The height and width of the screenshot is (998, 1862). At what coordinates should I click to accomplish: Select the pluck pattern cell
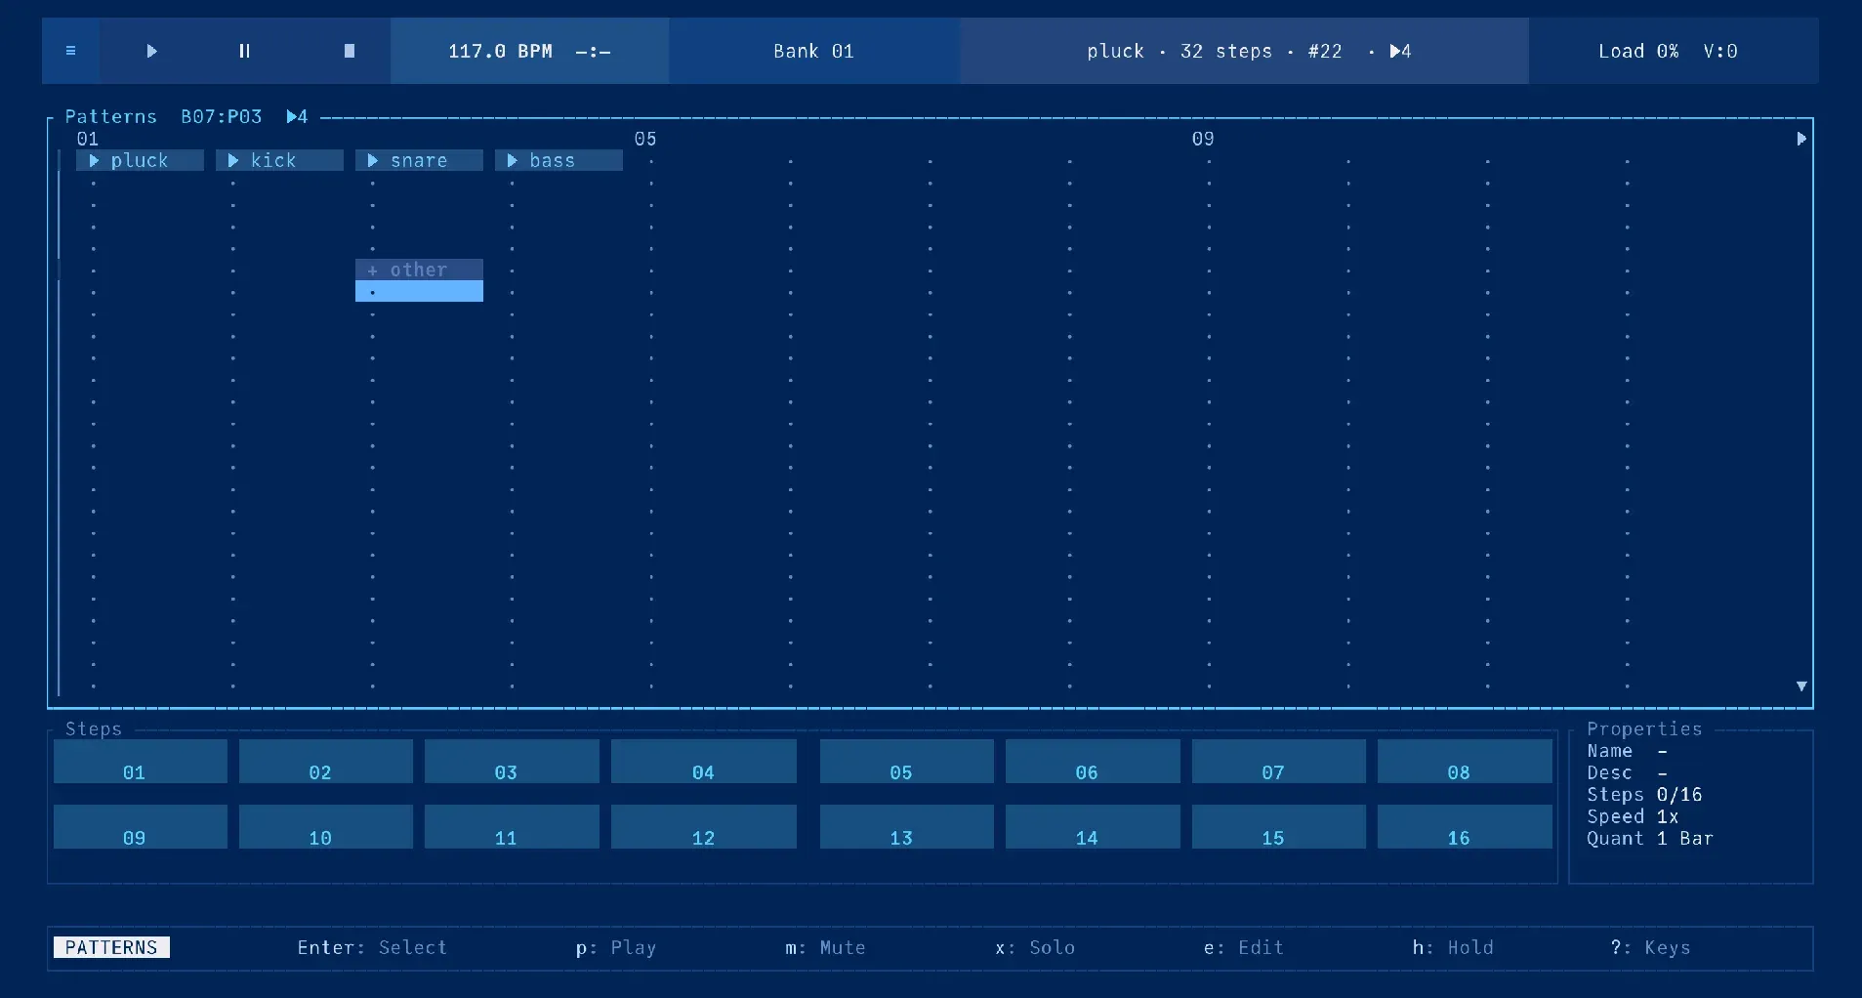pyautogui.click(x=140, y=160)
